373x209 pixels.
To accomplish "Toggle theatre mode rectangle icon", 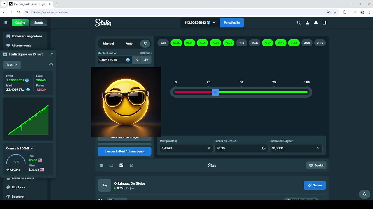I will [111, 165].
